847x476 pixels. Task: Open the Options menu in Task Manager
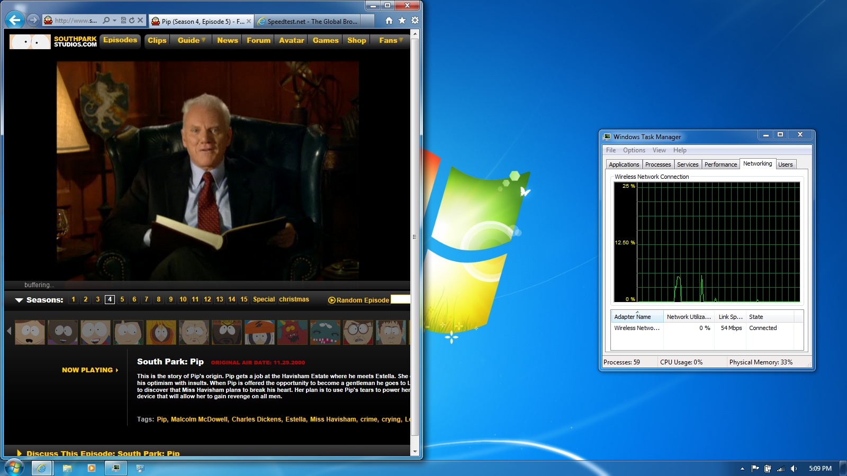coord(634,150)
